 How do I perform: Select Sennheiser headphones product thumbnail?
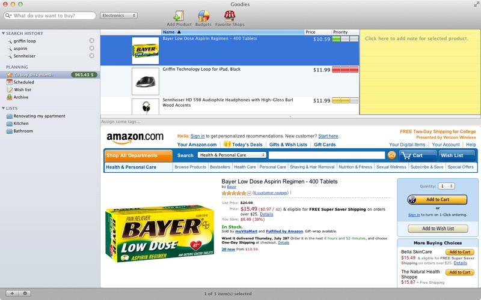[146, 106]
